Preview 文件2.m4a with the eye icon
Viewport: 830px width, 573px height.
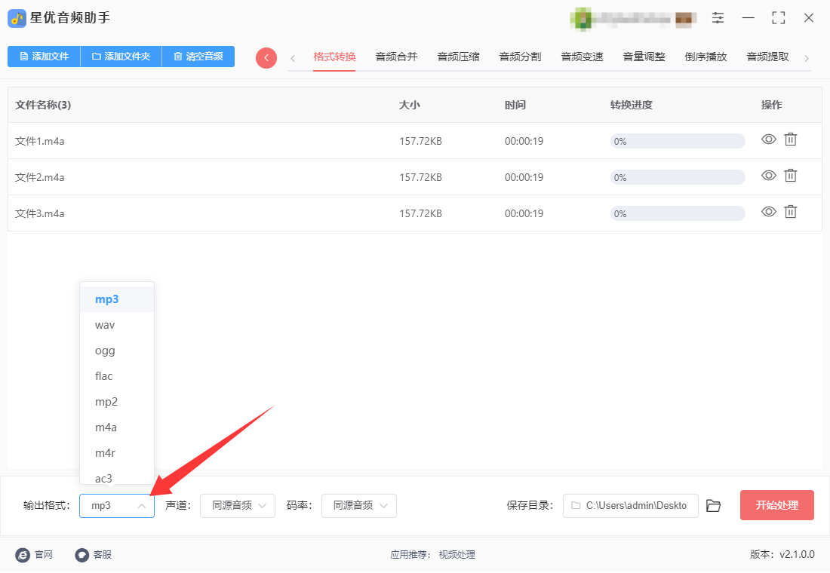(769, 175)
